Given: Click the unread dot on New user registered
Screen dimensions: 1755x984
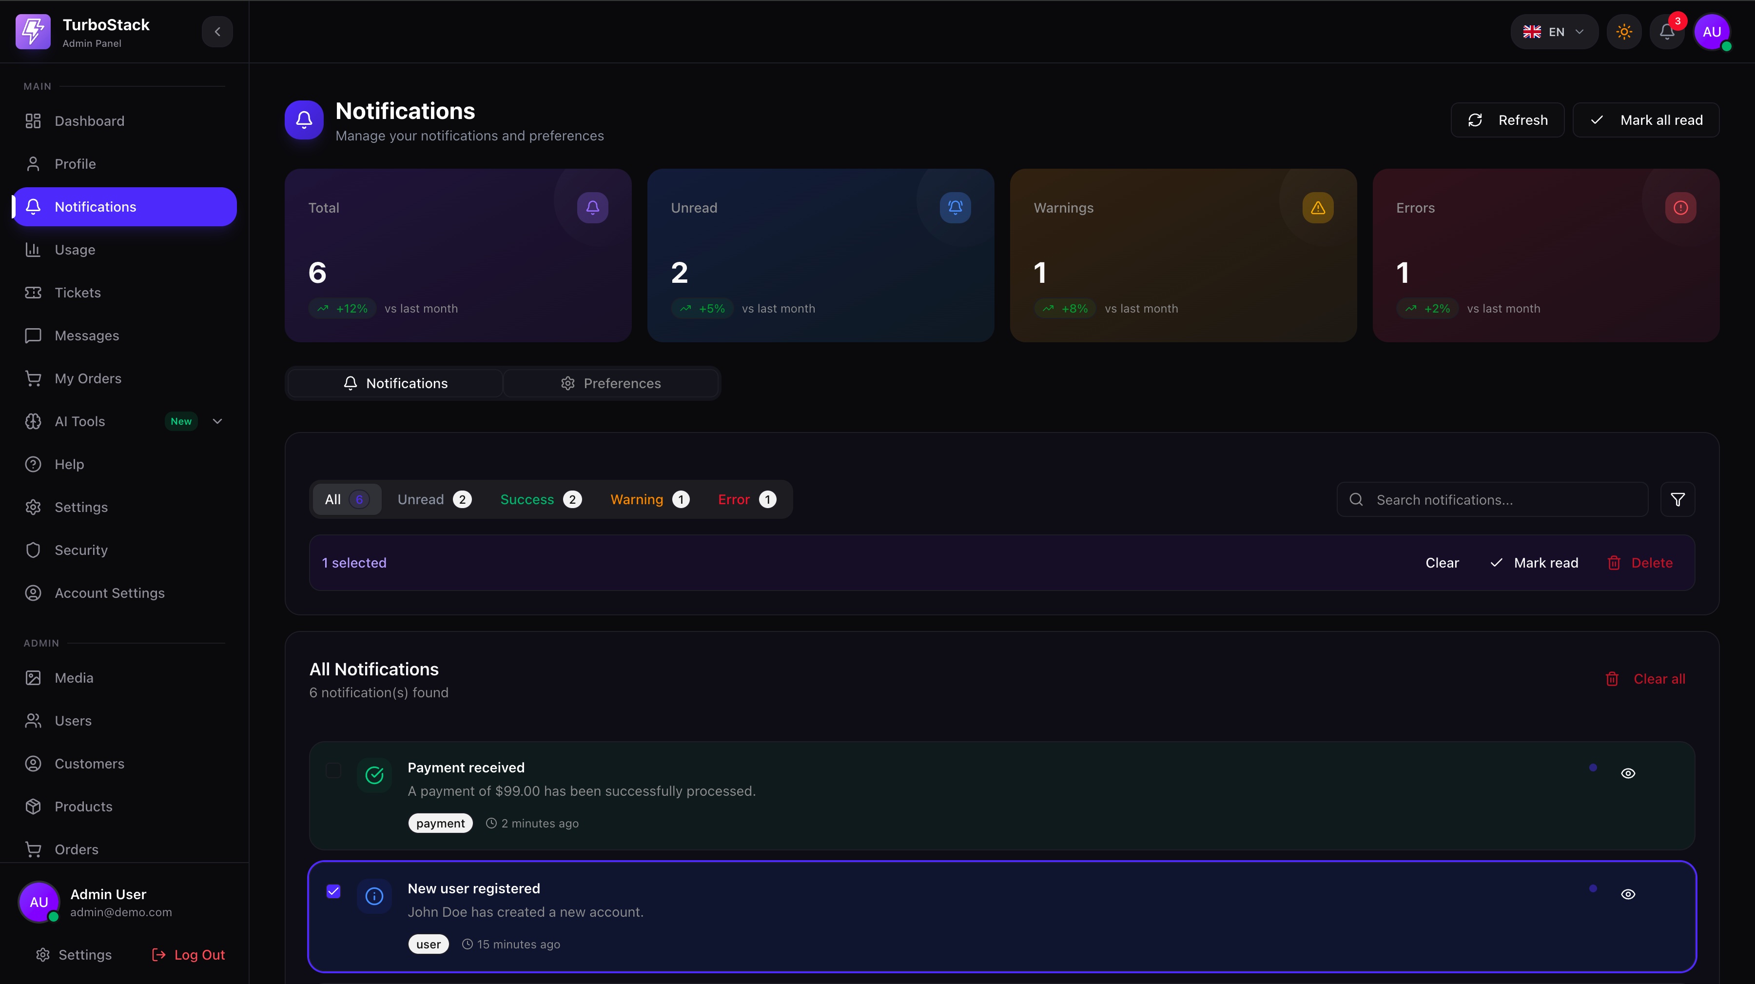Looking at the screenshot, I should click(x=1592, y=888).
